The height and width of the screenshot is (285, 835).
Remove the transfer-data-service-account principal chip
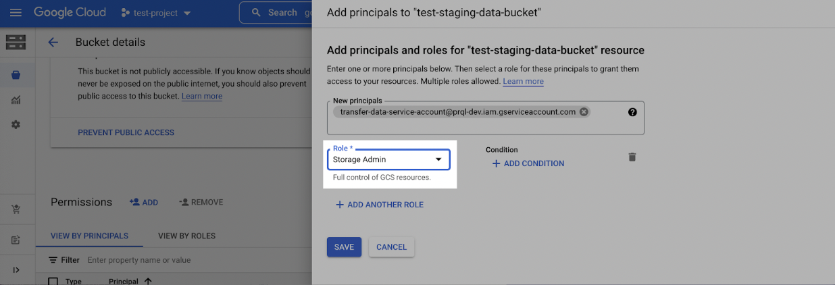click(x=584, y=111)
